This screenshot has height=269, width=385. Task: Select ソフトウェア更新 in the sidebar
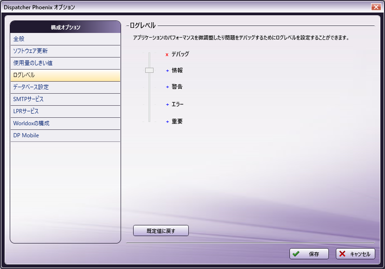pos(65,51)
